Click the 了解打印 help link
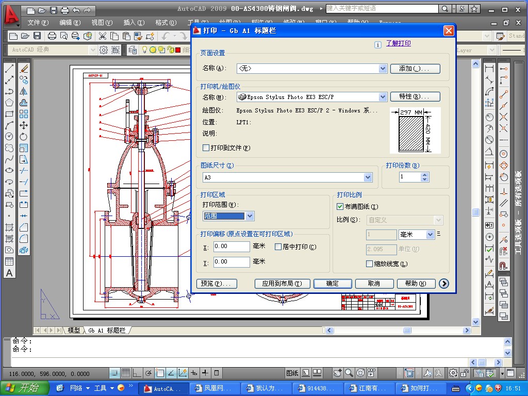The width and height of the screenshot is (528, 396). coord(398,43)
